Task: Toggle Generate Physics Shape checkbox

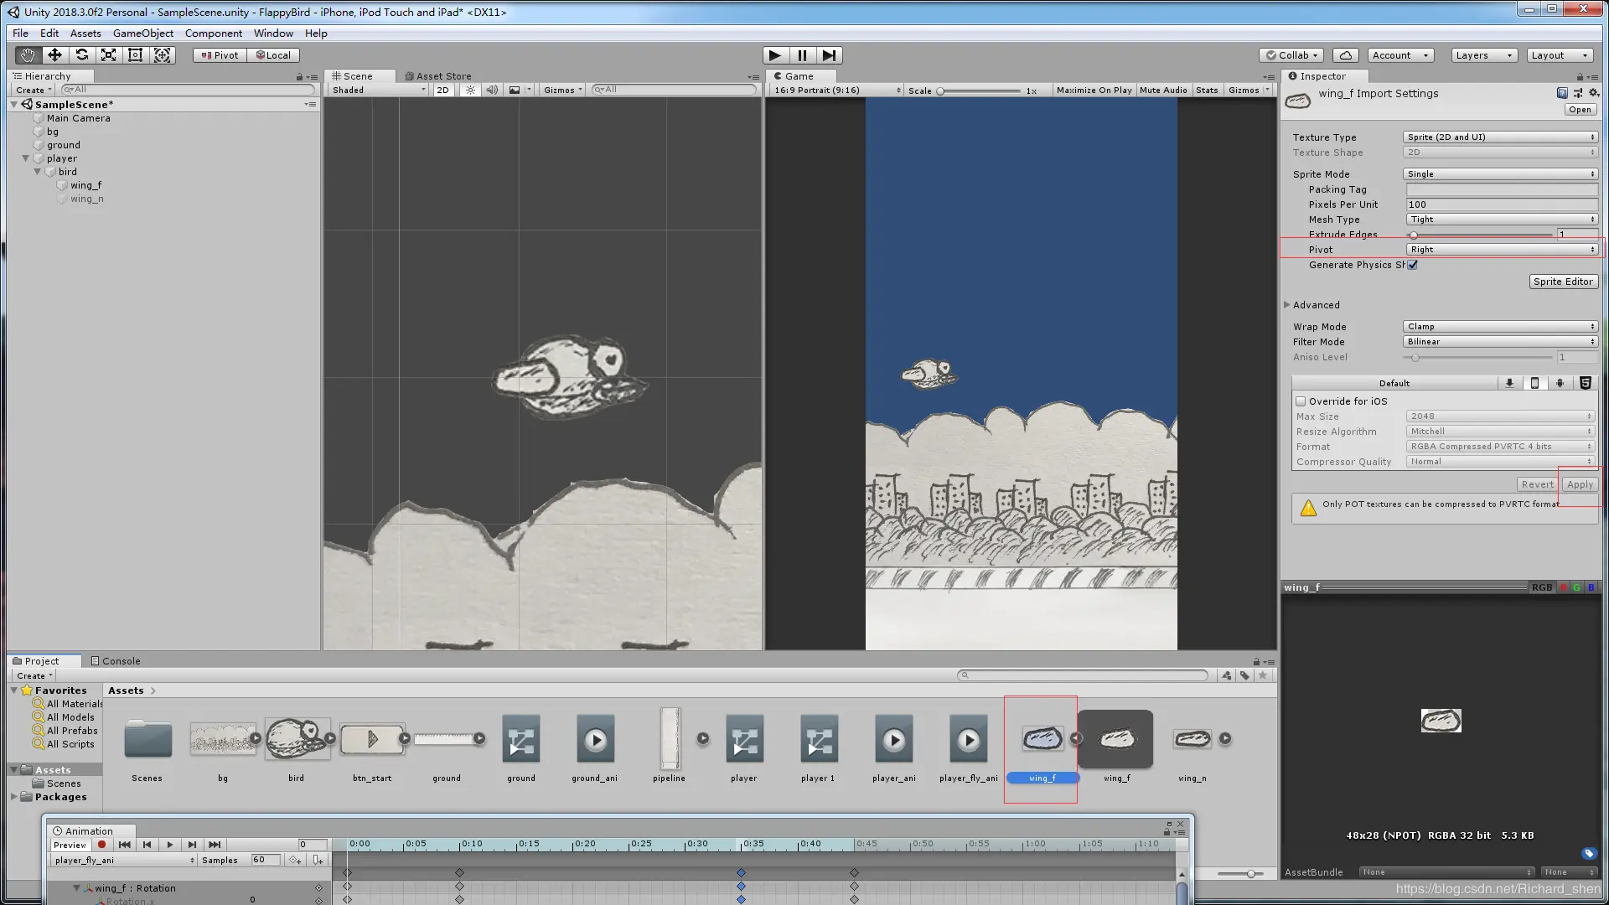Action: (1413, 265)
